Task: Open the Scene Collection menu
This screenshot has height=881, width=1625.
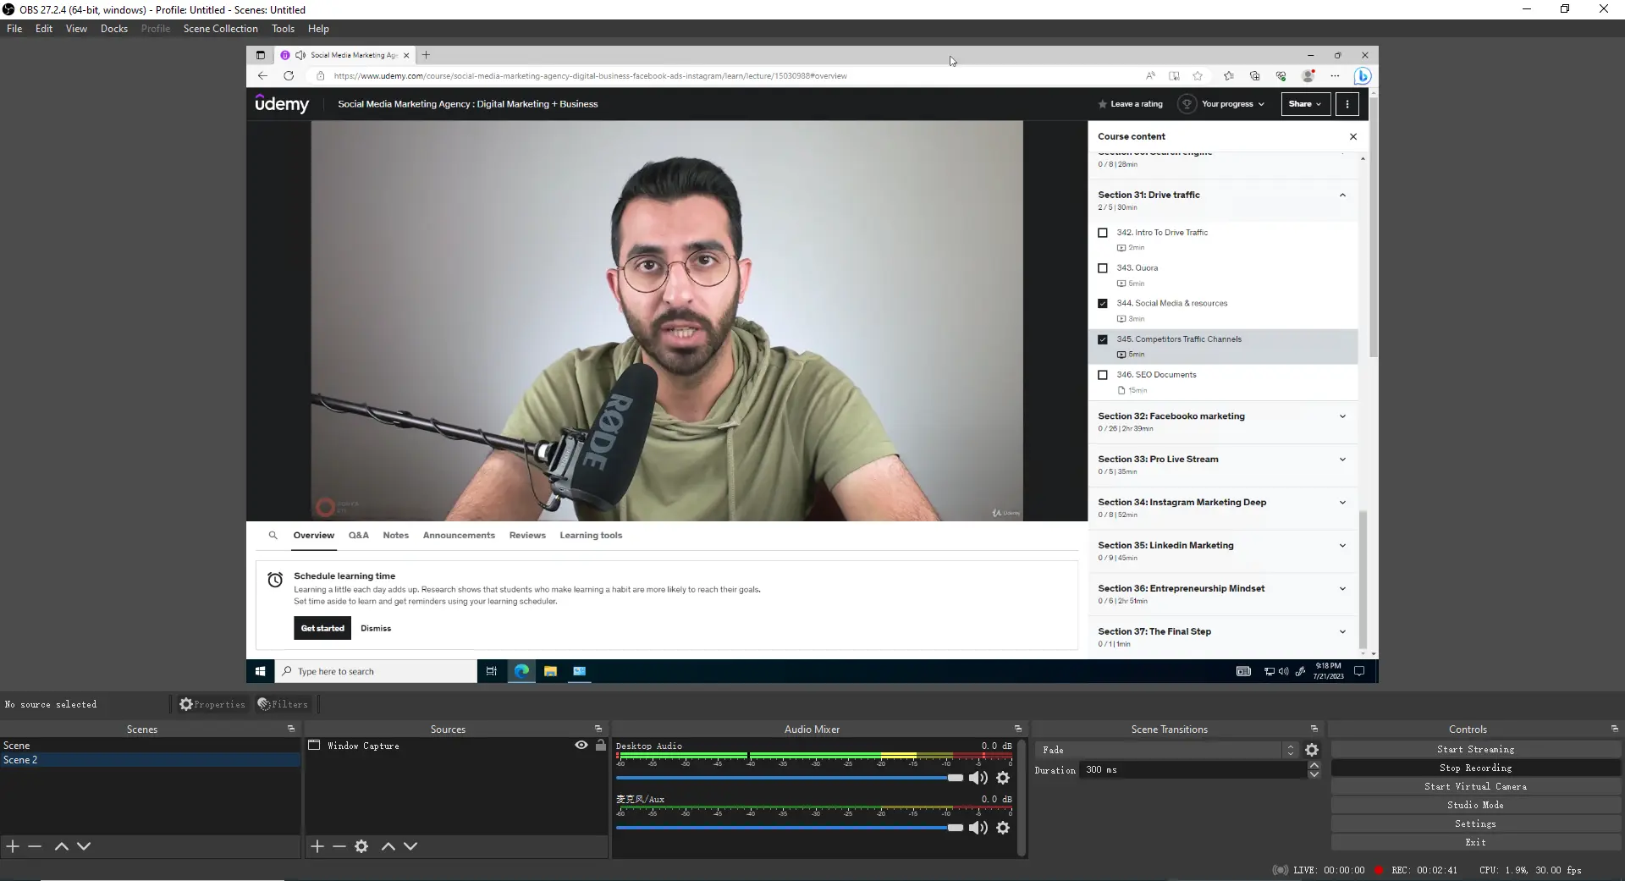Action: pyautogui.click(x=220, y=29)
